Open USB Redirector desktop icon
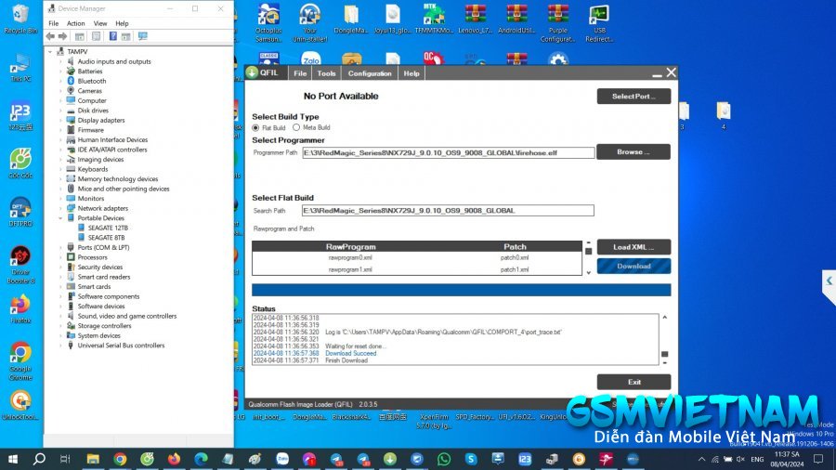The width and height of the screenshot is (836, 470). 599,22
